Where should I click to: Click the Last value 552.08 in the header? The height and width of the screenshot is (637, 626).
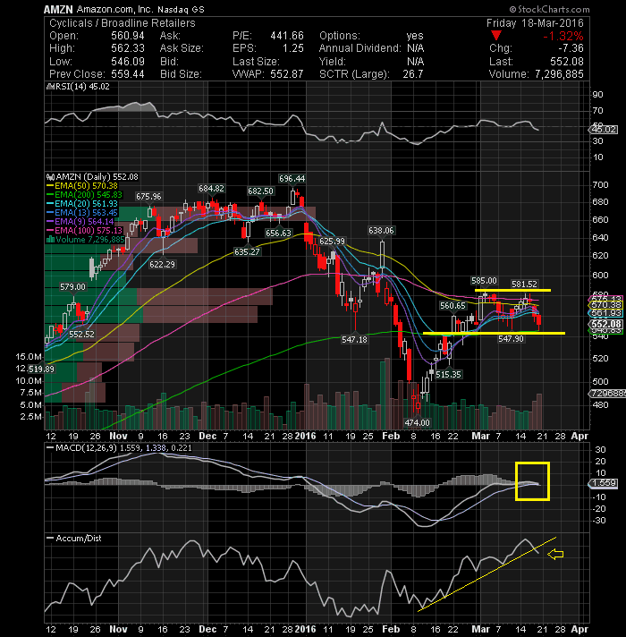click(x=567, y=62)
